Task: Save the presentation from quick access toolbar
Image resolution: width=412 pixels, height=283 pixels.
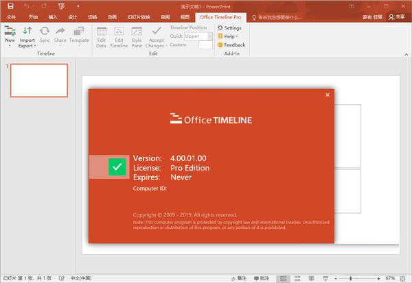Action: (x=10, y=6)
